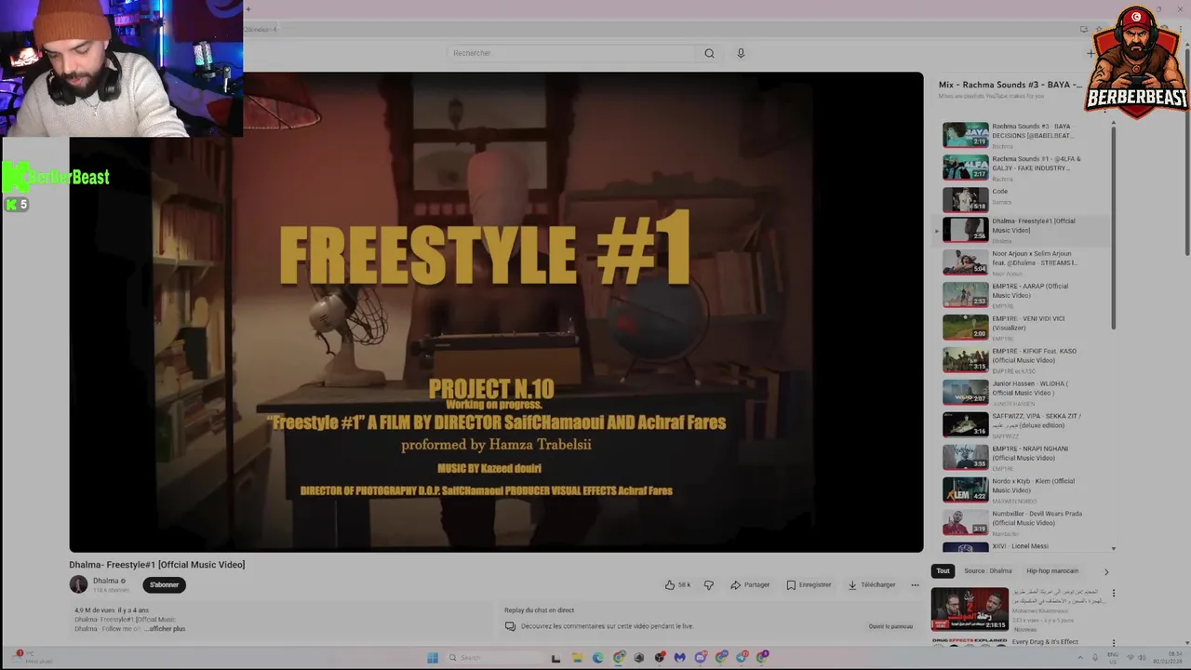This screenshot has height=670, width=1191.
Task: Open the video title Dhalma- Freestyle#1
Action: [156, 565]
